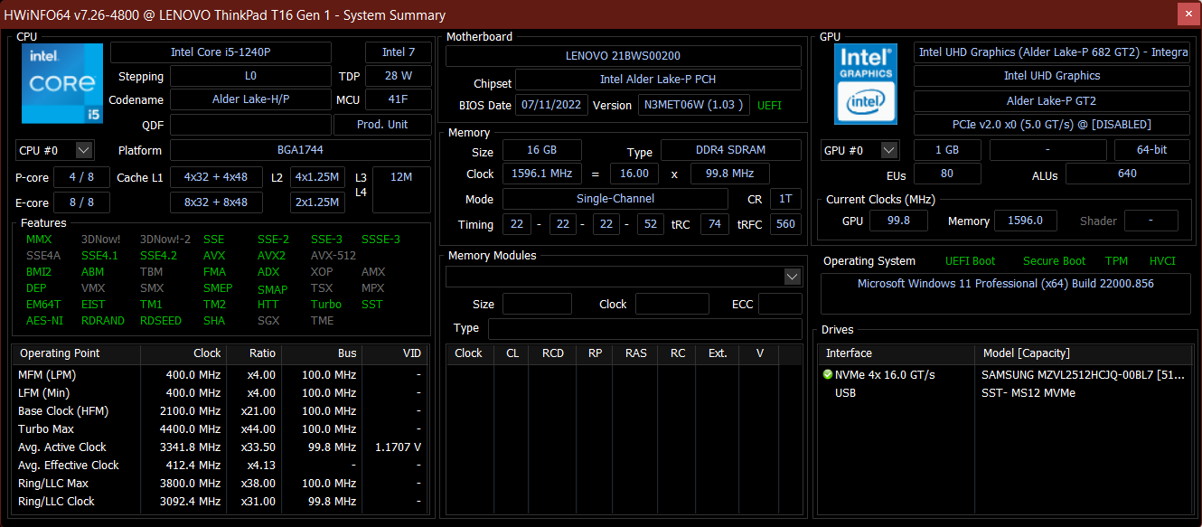Click the Bus column header
The height and width of the screenshot is (527, 1202).
[321, 353]
